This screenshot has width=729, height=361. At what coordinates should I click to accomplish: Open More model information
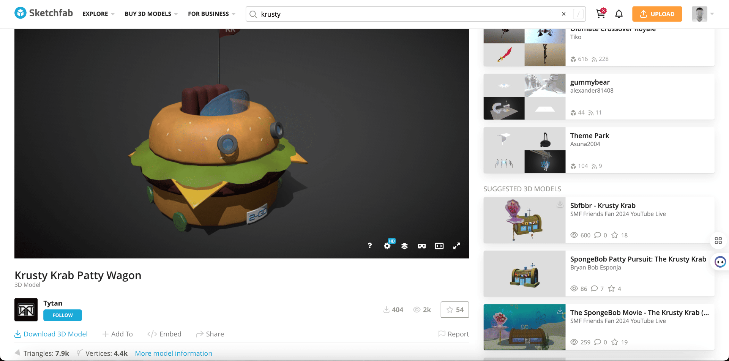tap(174, 353)
